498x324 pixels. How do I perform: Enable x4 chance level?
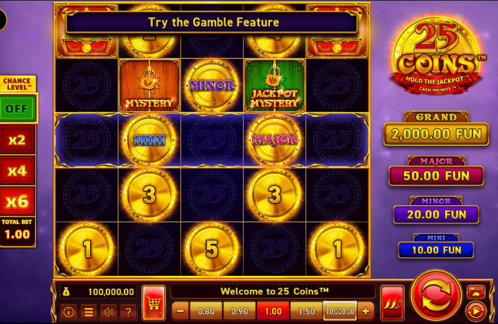coord(17,171)
